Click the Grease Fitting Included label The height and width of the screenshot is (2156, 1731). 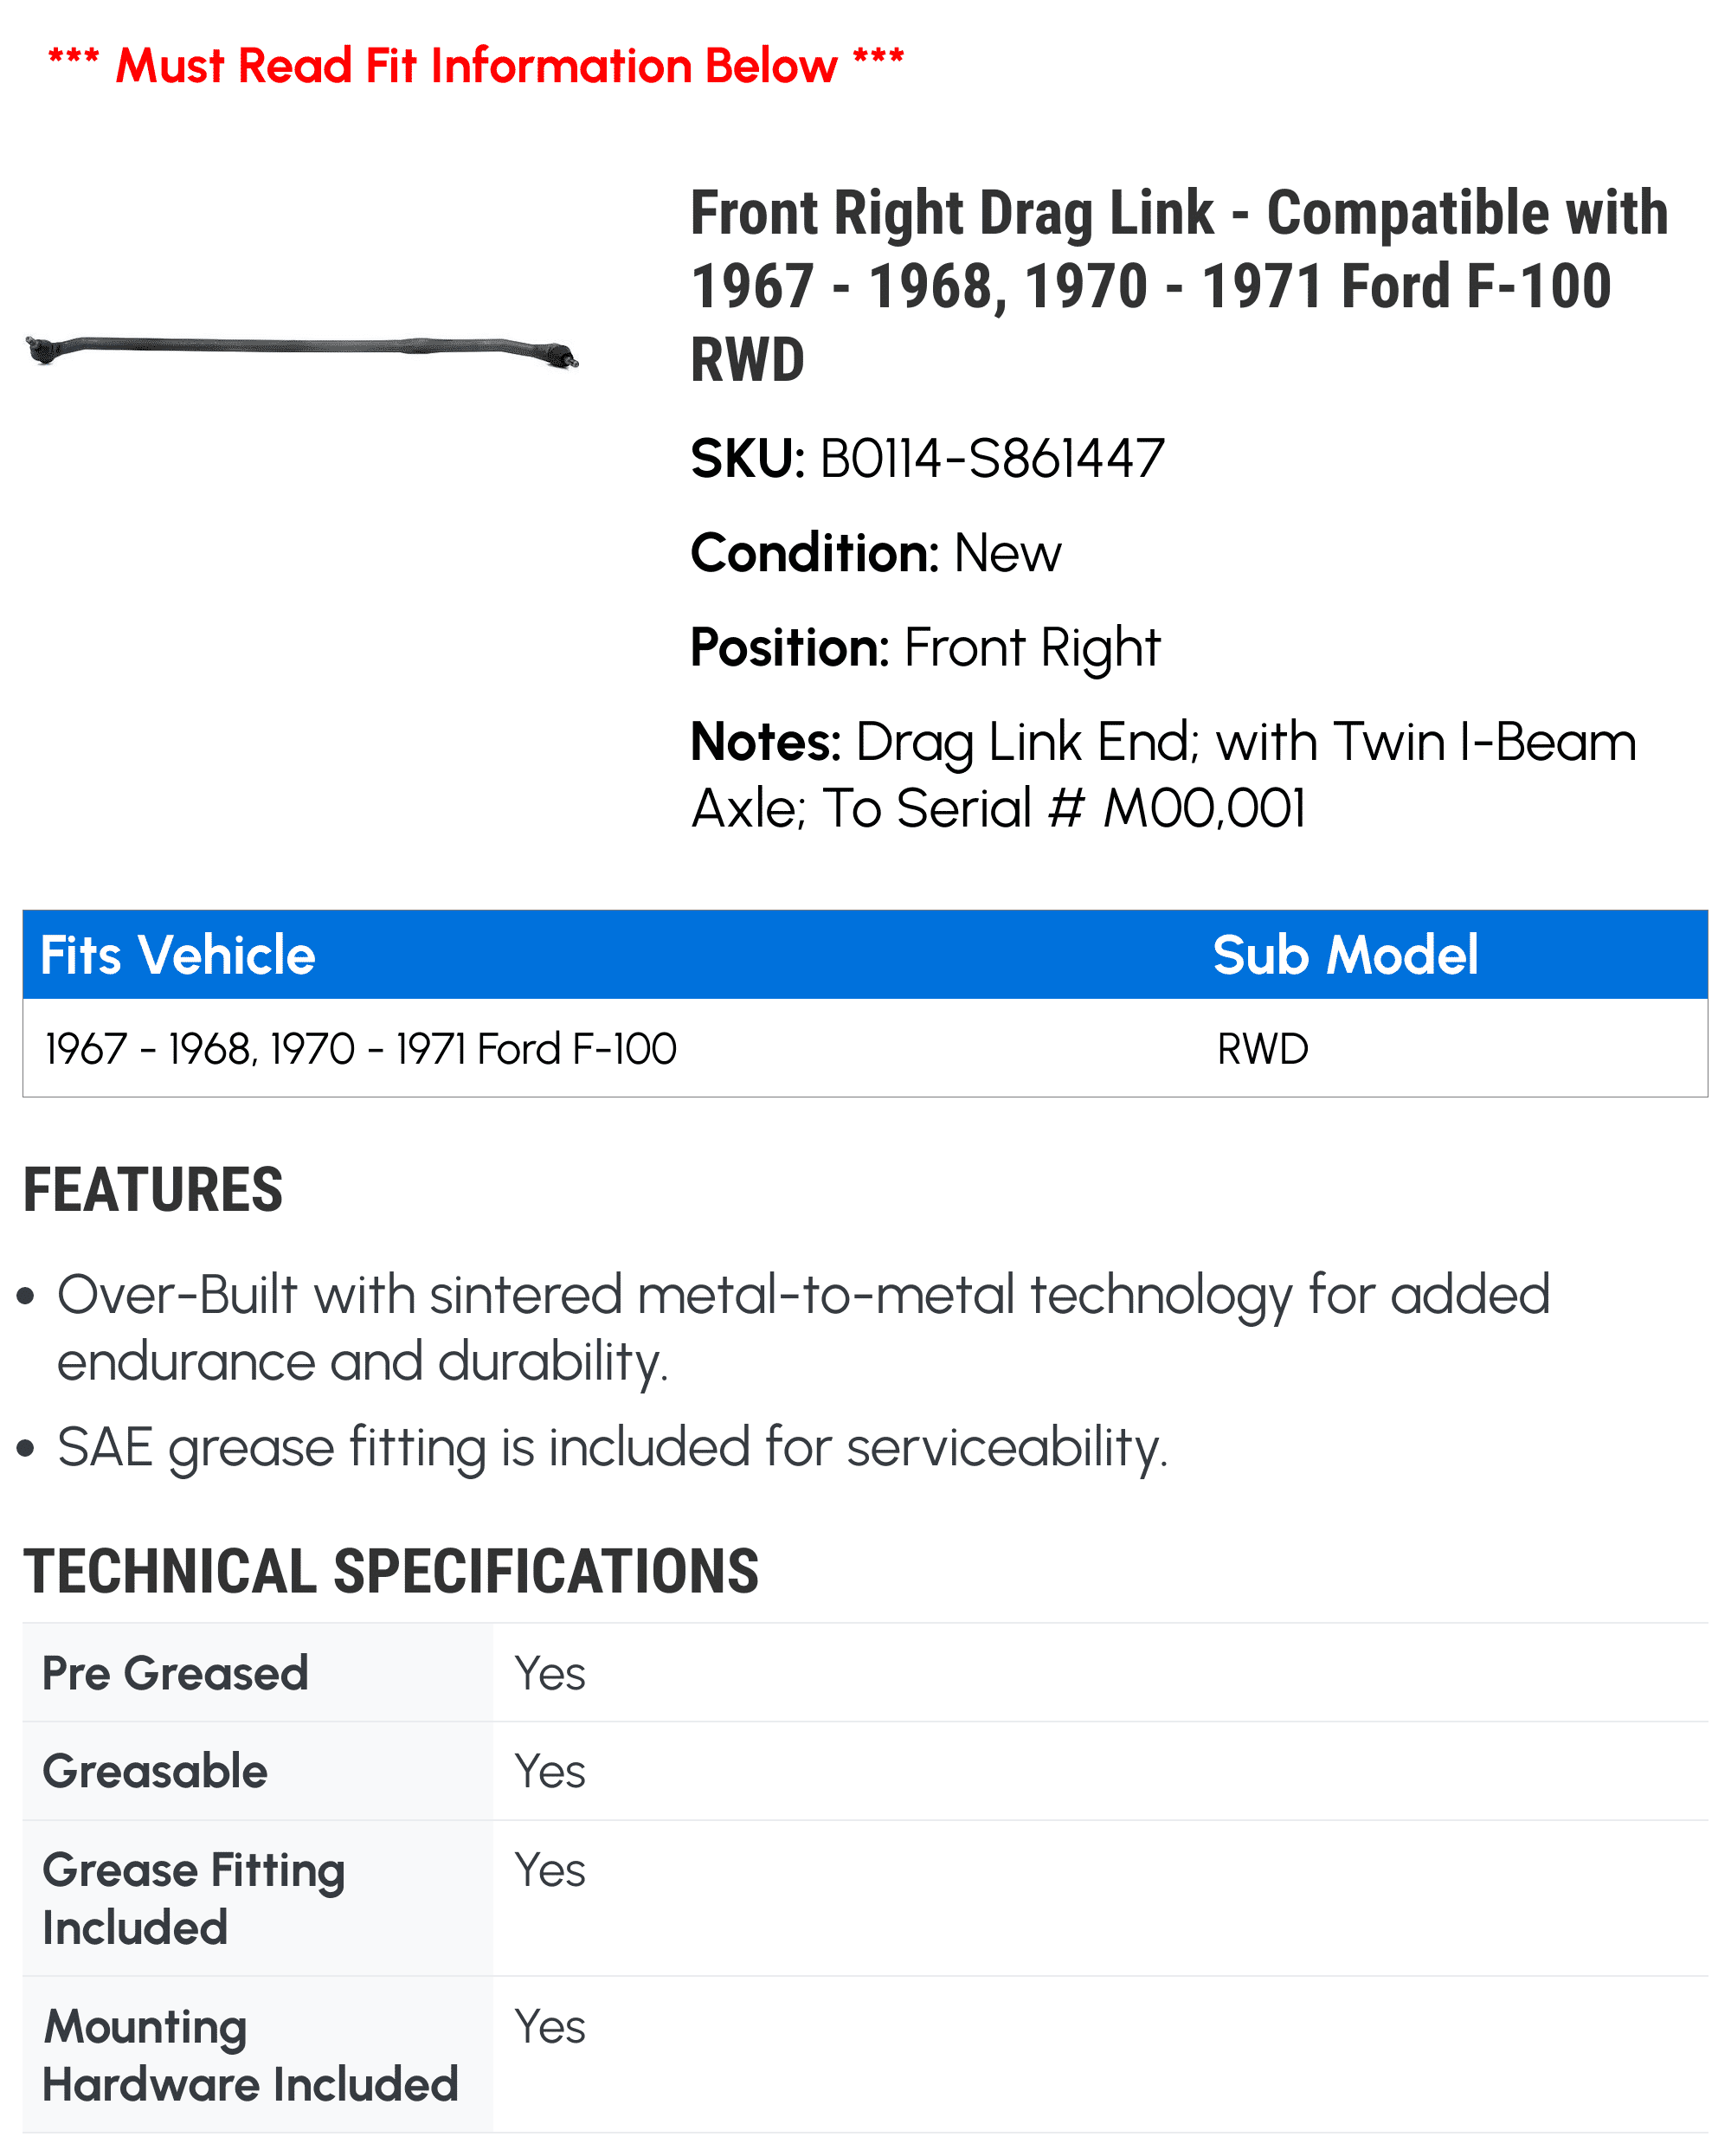(x=193, y=1898)
